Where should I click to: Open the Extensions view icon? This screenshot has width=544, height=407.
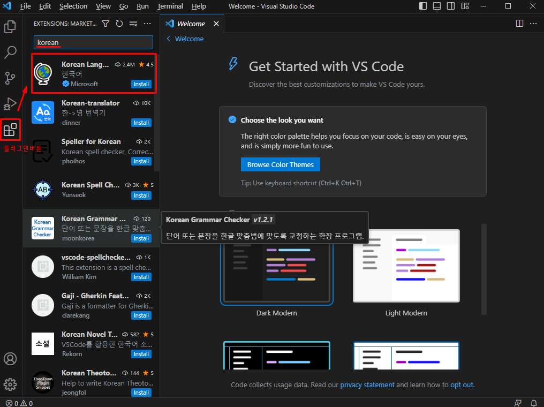click(x=10, y=130)
